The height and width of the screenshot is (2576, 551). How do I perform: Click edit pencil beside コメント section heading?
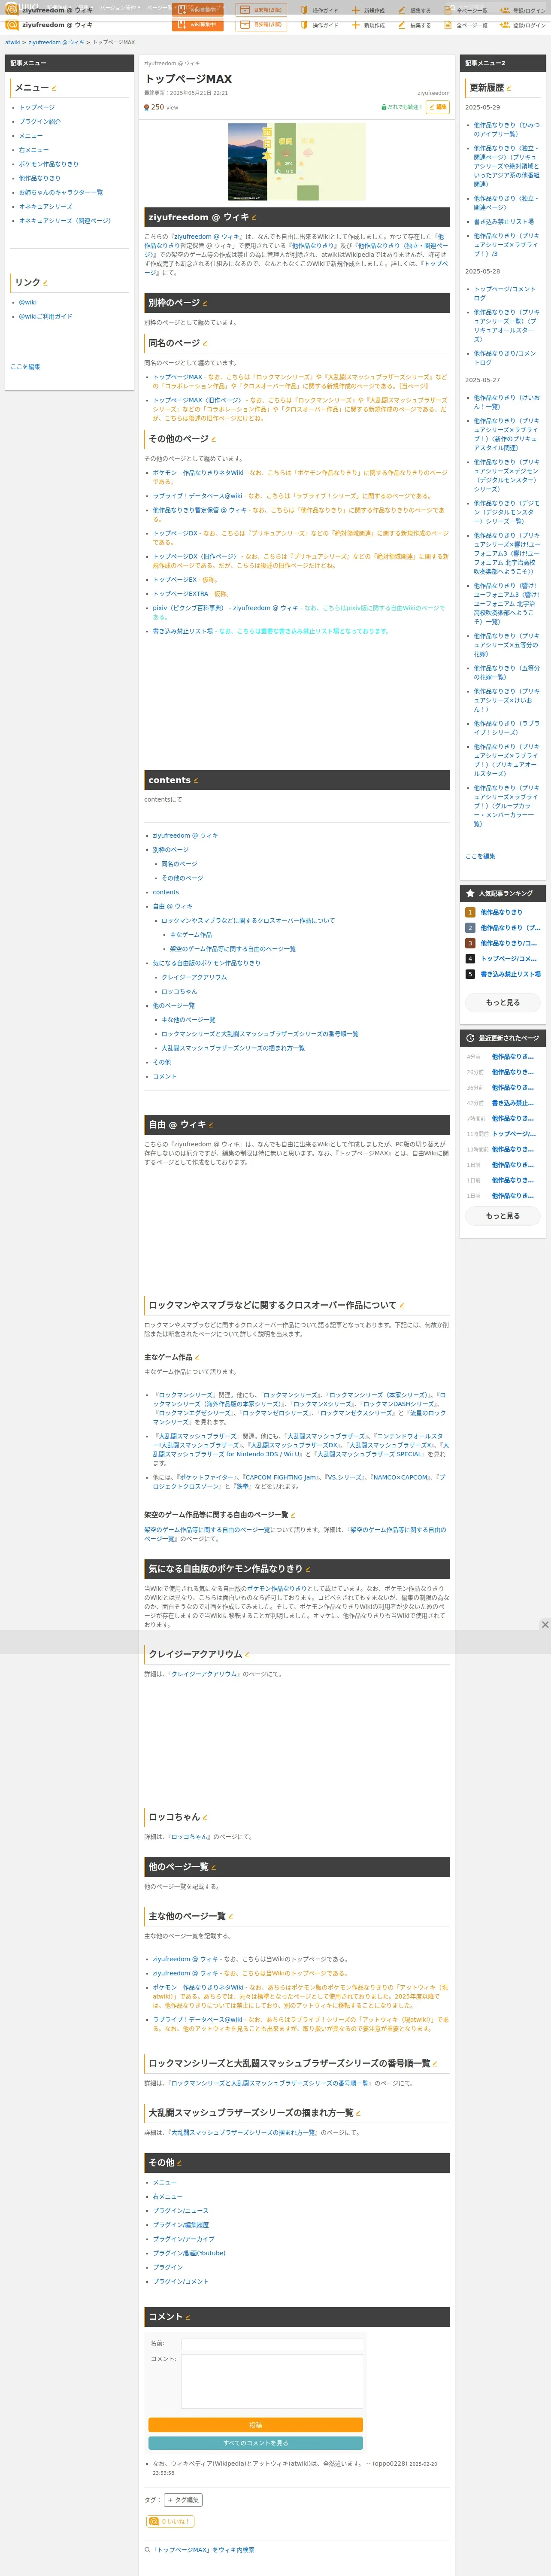187,2317
